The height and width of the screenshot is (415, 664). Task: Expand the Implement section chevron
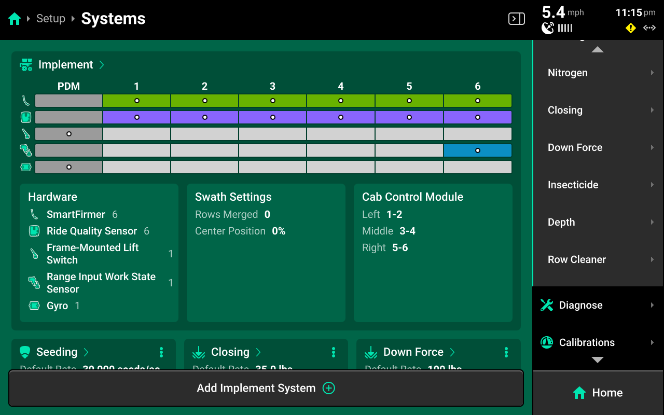tap(102, 65)
